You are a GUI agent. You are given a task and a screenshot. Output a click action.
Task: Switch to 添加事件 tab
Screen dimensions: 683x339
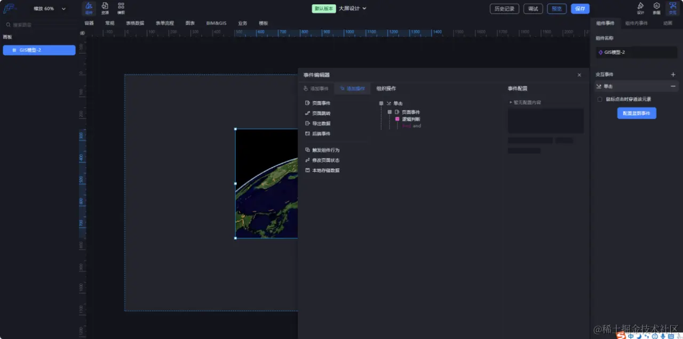316,88
